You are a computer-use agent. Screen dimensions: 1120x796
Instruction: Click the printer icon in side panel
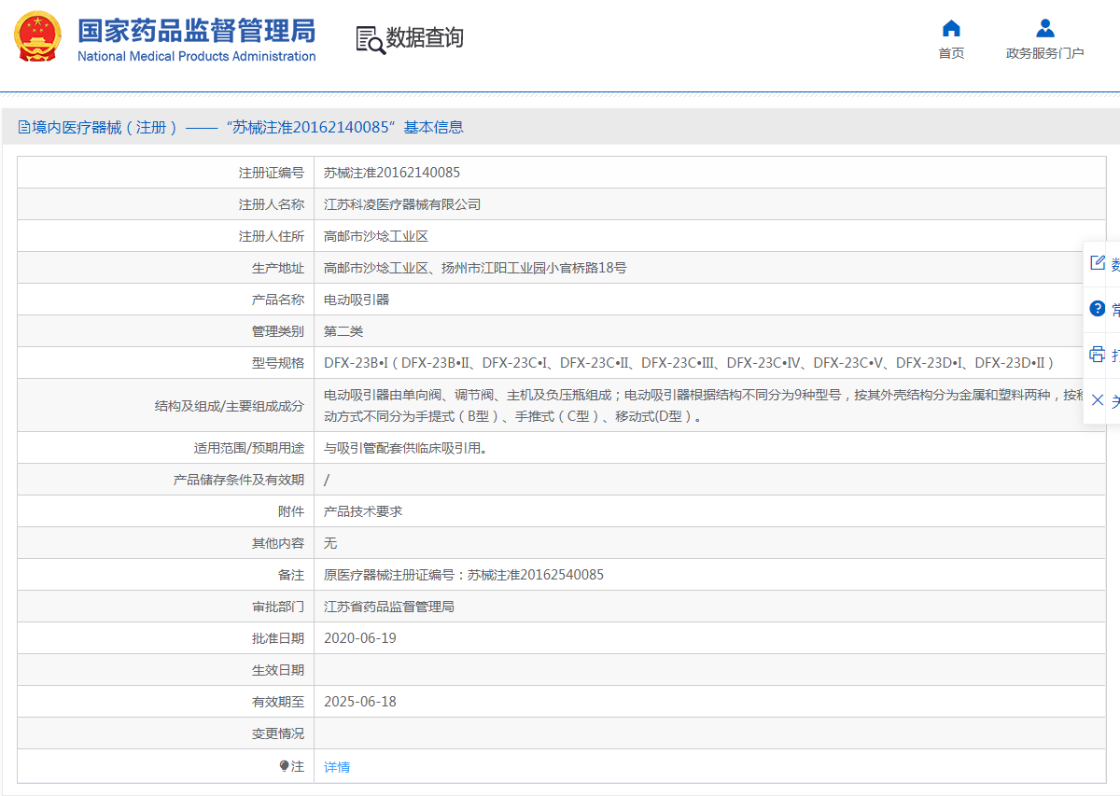[1098, 355]
